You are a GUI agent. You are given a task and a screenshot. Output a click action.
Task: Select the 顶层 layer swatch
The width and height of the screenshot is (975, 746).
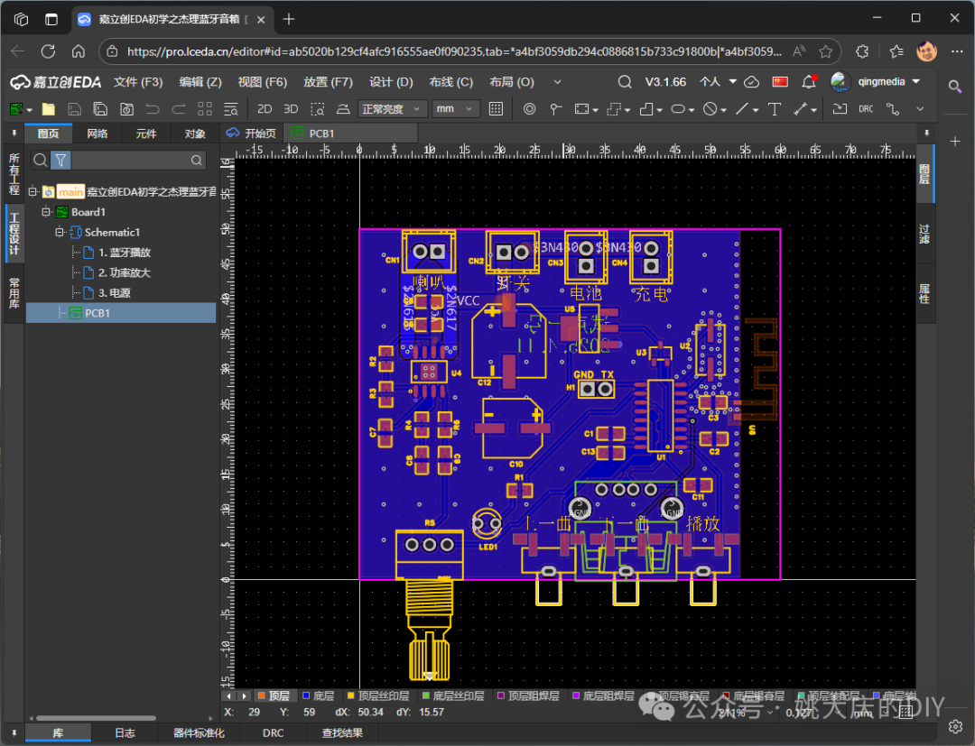click(x=262, y=695)
